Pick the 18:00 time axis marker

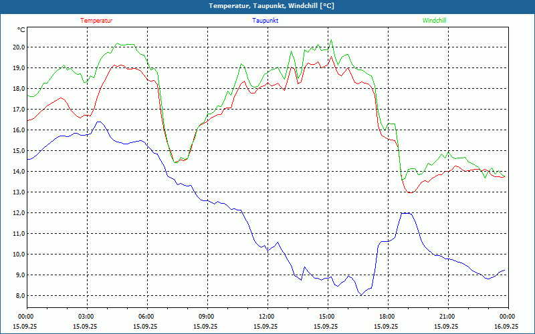[x=387, y=317]
